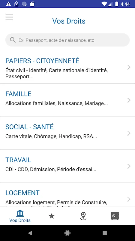
Task: Tap the magnifying glass search icon
Action: 13,40
